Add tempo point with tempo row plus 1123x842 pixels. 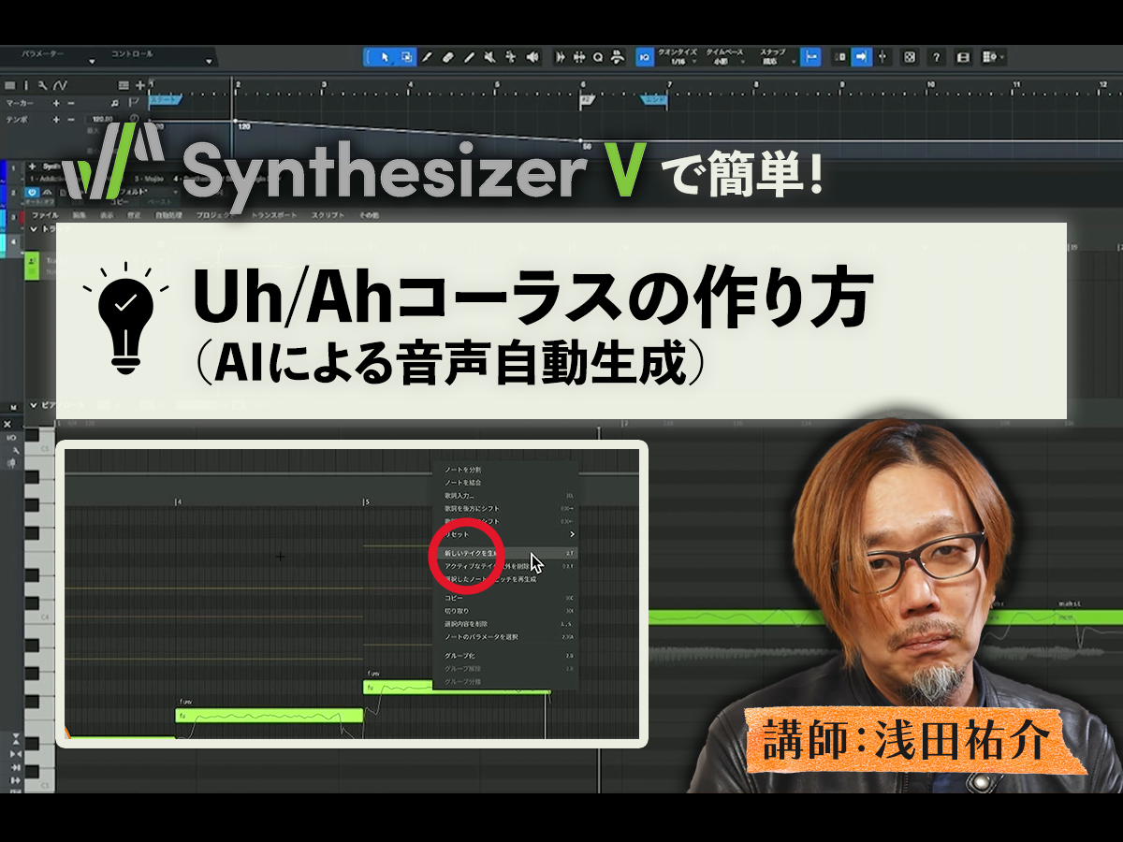(56, 119)
